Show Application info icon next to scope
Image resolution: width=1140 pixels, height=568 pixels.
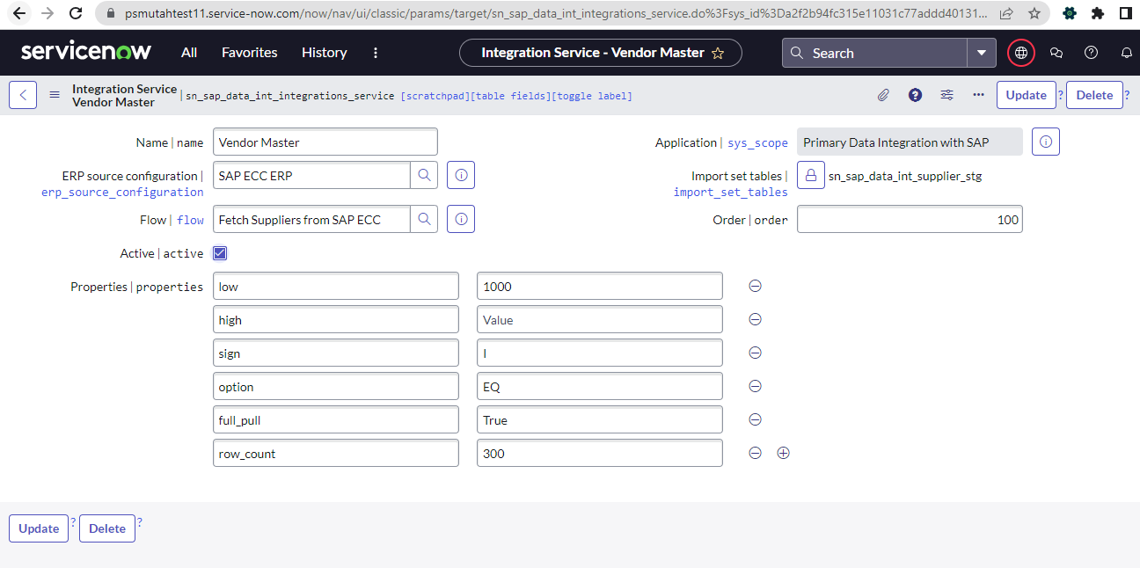[x=1046, y=142]
